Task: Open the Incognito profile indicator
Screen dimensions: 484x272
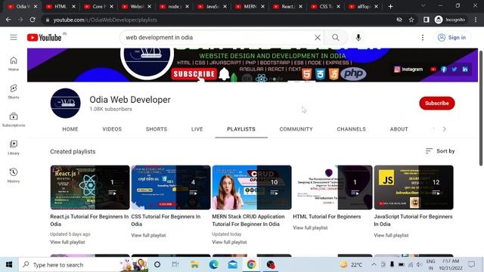Action: [x=450, y=20]
